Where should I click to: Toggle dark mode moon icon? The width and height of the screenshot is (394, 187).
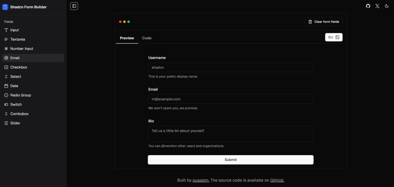(x=387, y=6)
